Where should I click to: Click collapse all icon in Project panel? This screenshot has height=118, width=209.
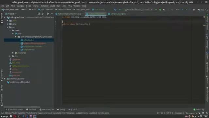[43, 14]
